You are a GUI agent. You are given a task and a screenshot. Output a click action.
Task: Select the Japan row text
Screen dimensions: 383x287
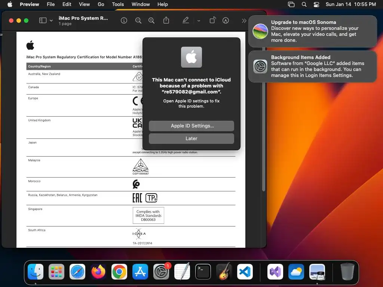(32, 142)
